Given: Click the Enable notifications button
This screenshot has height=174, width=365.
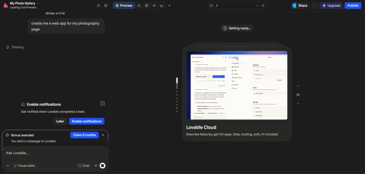Looking at the screenshot, I should tap(87, 121).
